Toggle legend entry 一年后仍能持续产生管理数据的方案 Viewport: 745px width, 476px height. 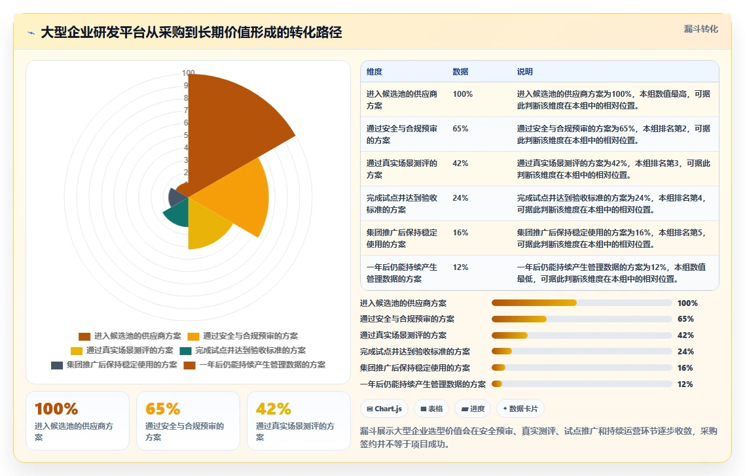pyautogui.click(x=255, y=365)
